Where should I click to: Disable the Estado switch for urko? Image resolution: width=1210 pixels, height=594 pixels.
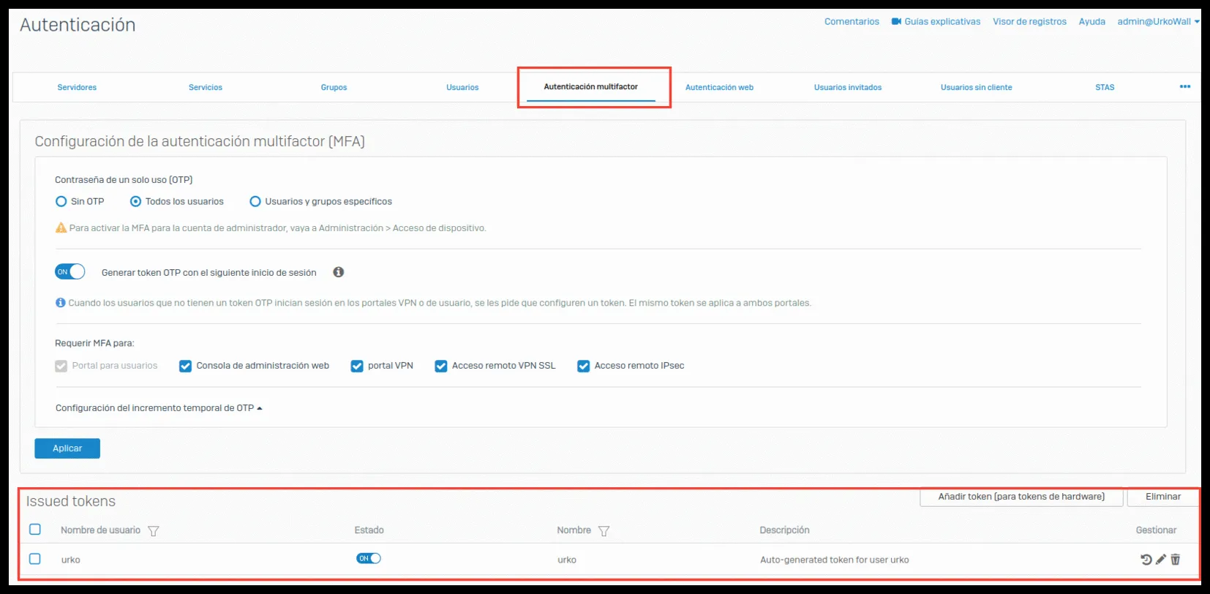coord(369,558)
